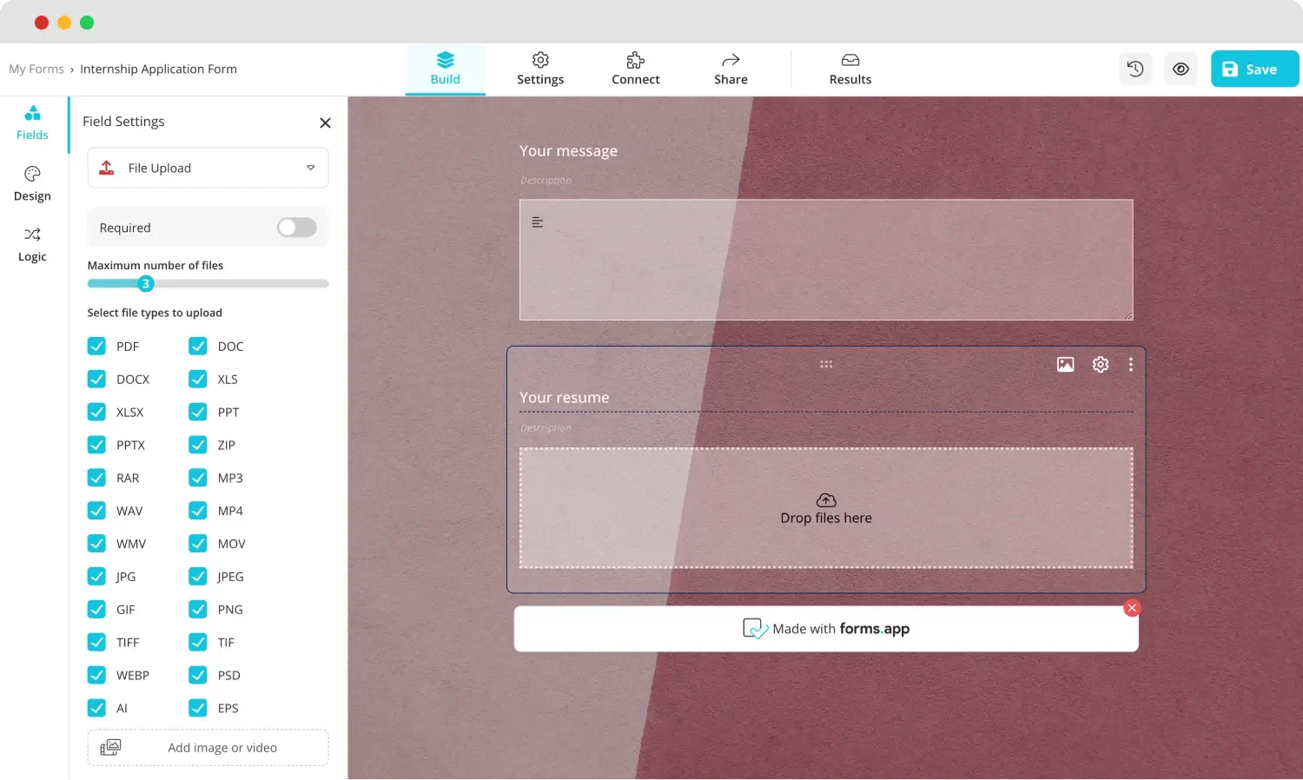Toggle the Required switch for File Upload
1303x780 pixels.
pos(296,227)
